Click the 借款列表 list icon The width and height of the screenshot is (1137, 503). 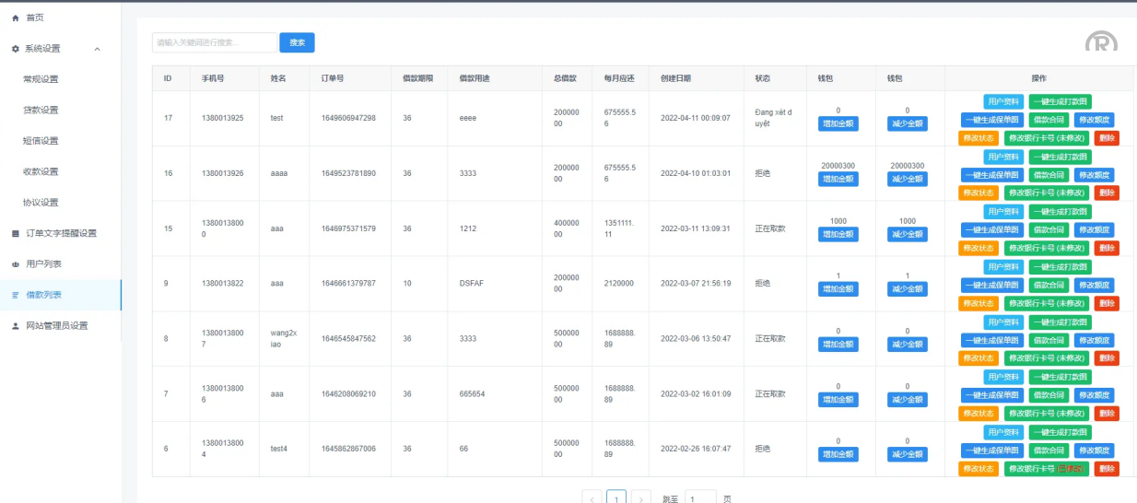coord(15,295)
